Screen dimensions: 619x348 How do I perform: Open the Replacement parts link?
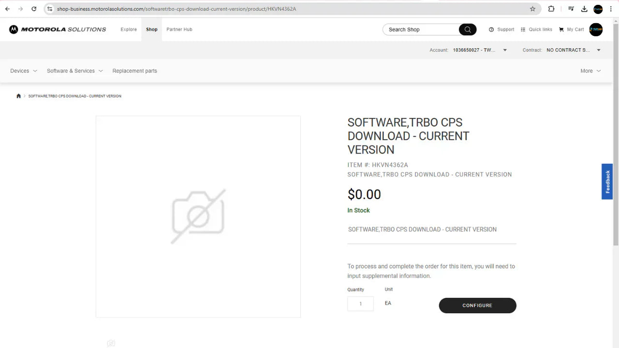point(134,71)
